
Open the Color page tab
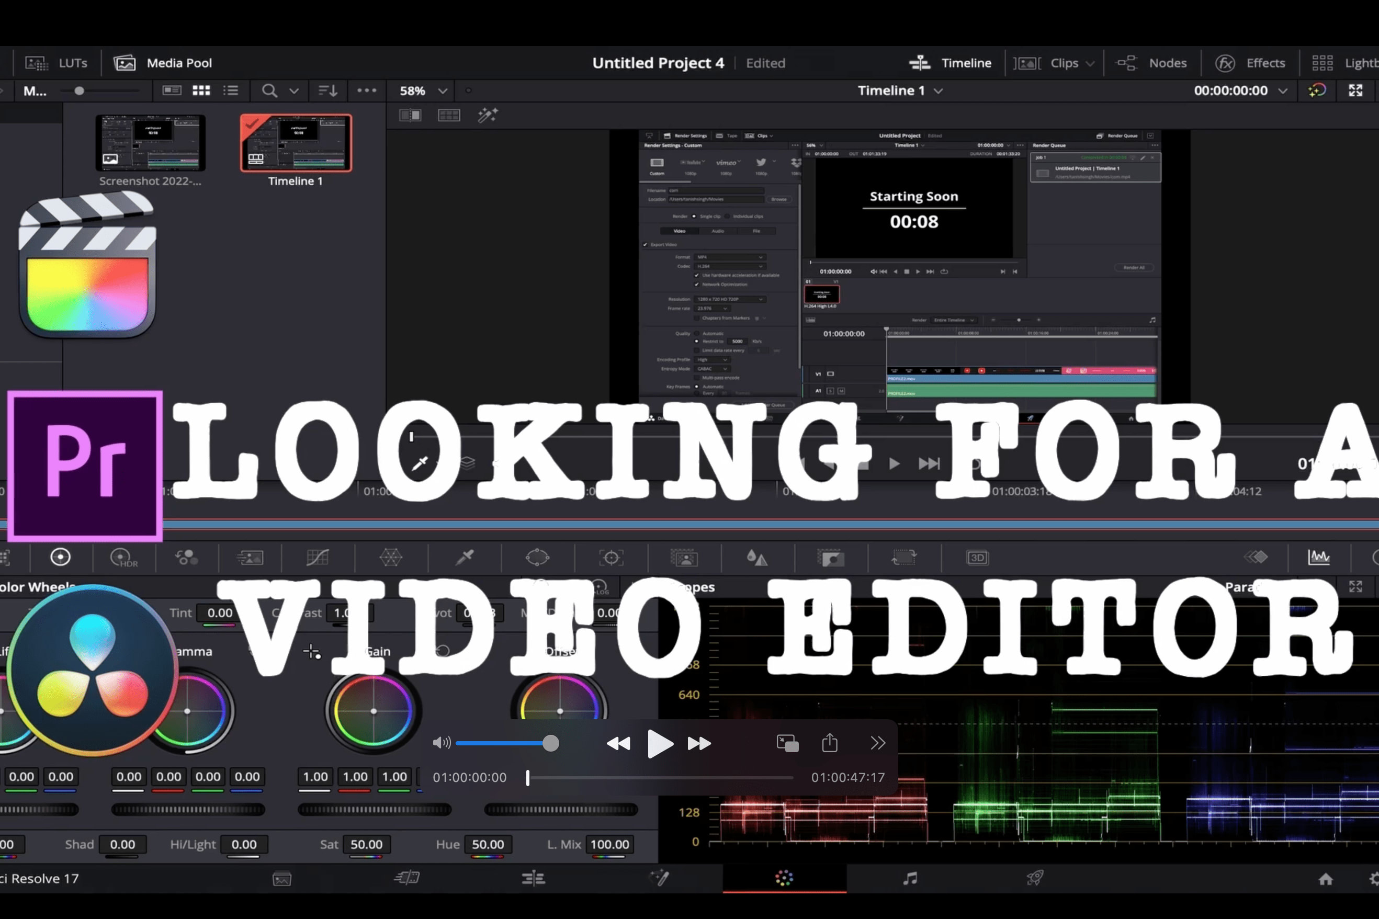pos(784,877)
